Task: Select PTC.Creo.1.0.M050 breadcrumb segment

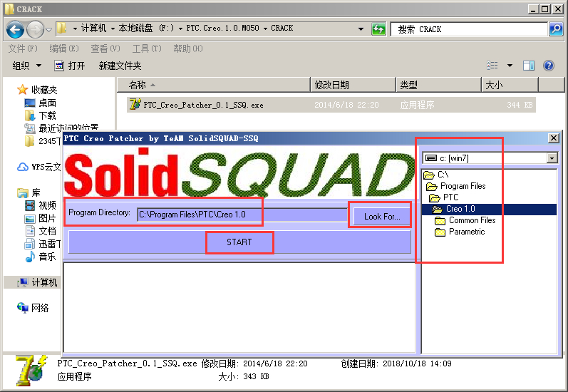Action: point(222,29)
